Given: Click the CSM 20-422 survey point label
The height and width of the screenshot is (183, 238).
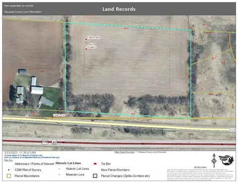Looking at the screenshot, I should [93, 38].
